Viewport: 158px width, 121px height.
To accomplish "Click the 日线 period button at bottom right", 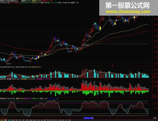I will 155,118.
